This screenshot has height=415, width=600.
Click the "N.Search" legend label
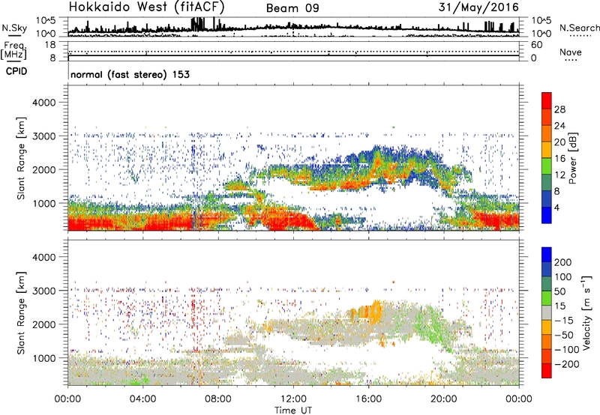pyautogui.click(x=579, y=28)
